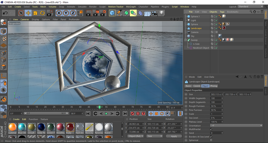Switch to Coord. tab
This screenshot has width=268, height=143.
tap(197, 86)
